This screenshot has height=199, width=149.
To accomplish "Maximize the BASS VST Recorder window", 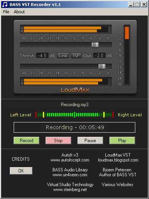I will [x=137, y=5].
